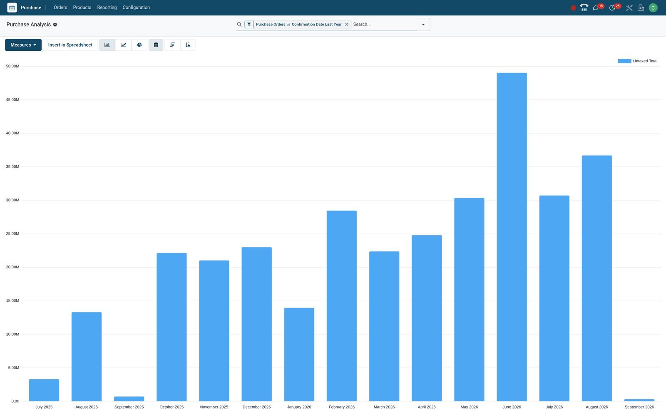Open the VoIP phone icon
The width and height of the screenshot is (666, 416).
click(584, 7)
